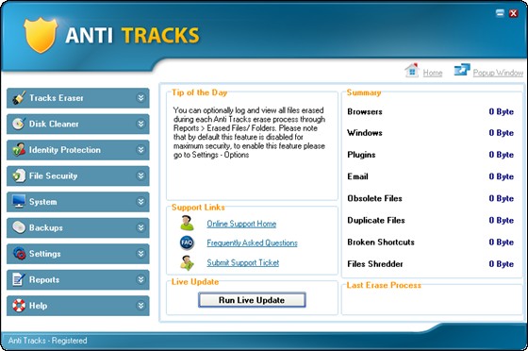The image size is (528, 351).
Task: Click the Home house icon
Action: pos(412,71)
